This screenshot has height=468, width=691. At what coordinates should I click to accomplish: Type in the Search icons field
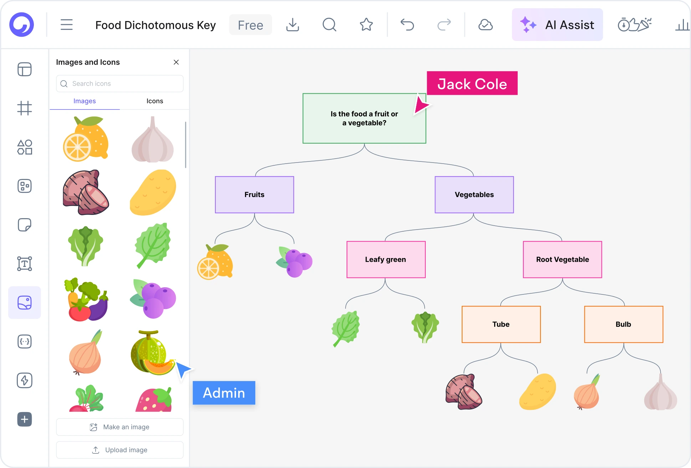pyautogui.click(x=119, y=83)
